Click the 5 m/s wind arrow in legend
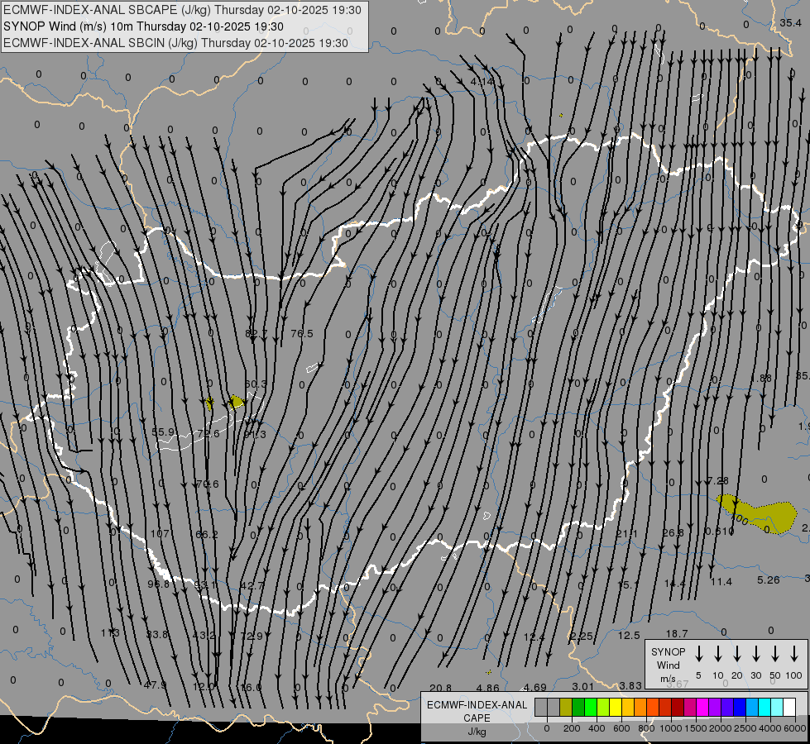 point(698,654)
